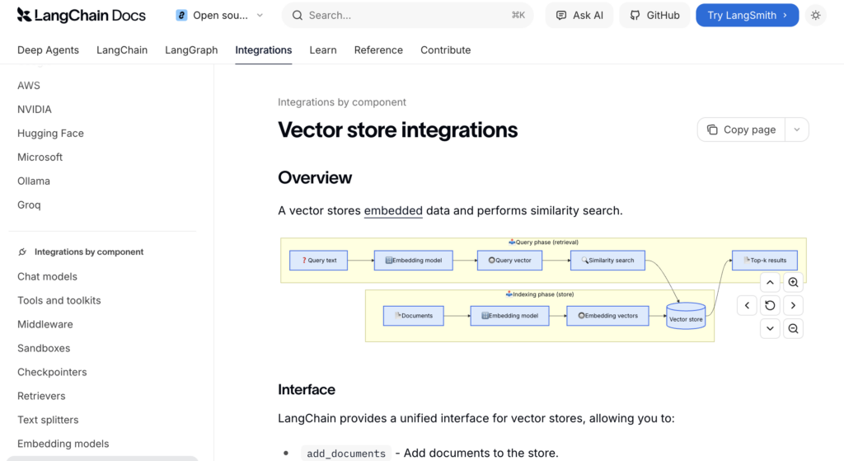Open the Reference tab
The height and width of the screenshot is (461, 844).
pyautogui.click(x=378, y=49)
